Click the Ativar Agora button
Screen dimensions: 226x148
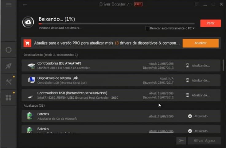tap(205, 141)
